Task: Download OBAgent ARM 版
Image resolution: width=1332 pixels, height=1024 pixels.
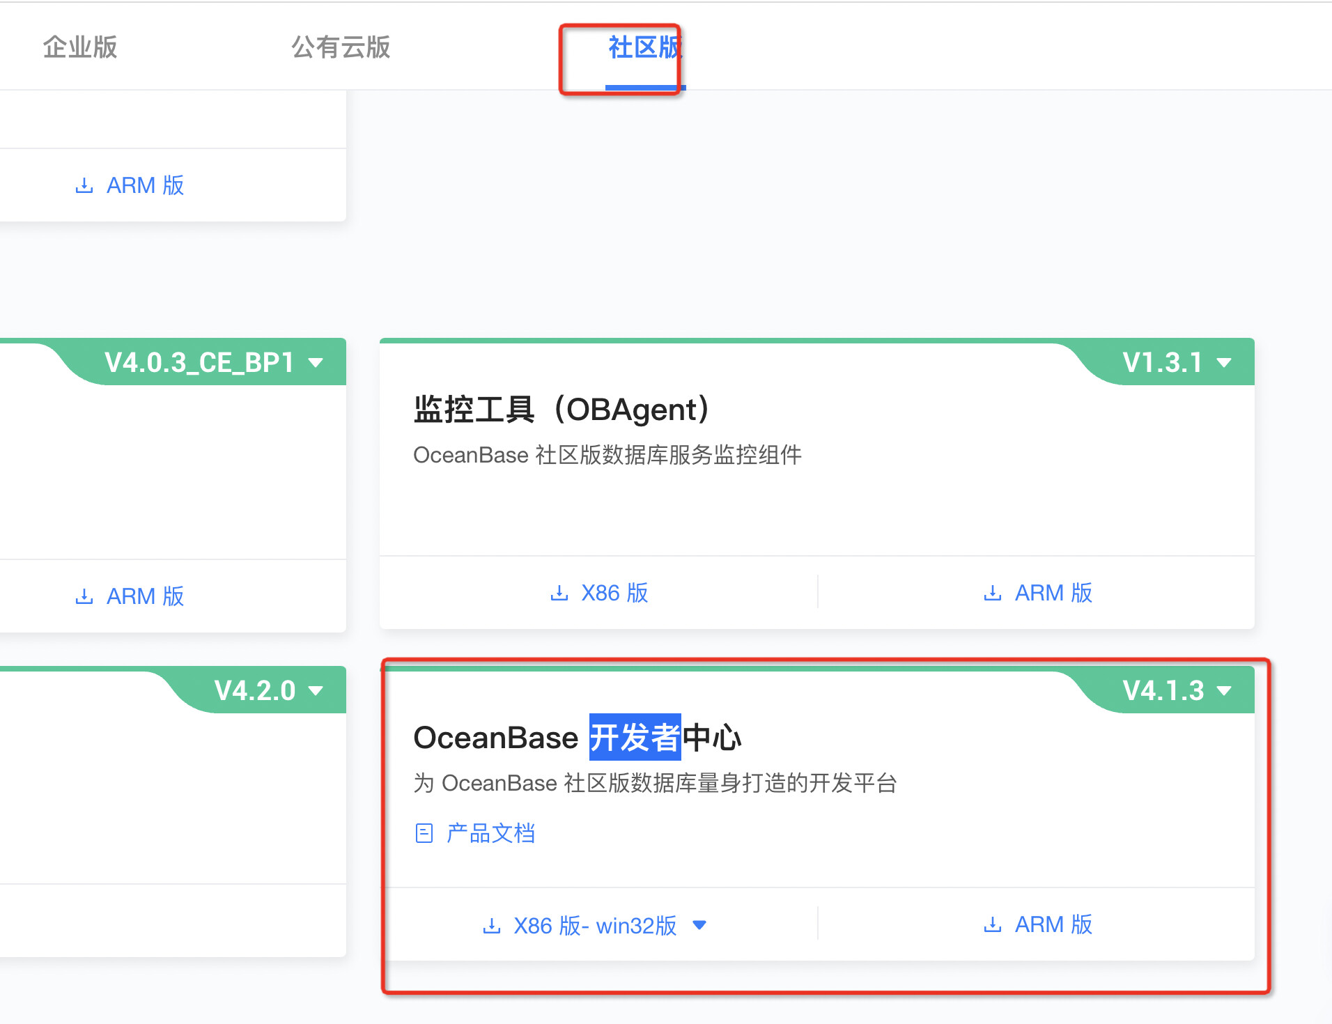Action: point(1037,593)
